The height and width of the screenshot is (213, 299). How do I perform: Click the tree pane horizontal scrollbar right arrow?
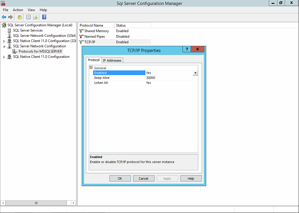click(73, 203)
